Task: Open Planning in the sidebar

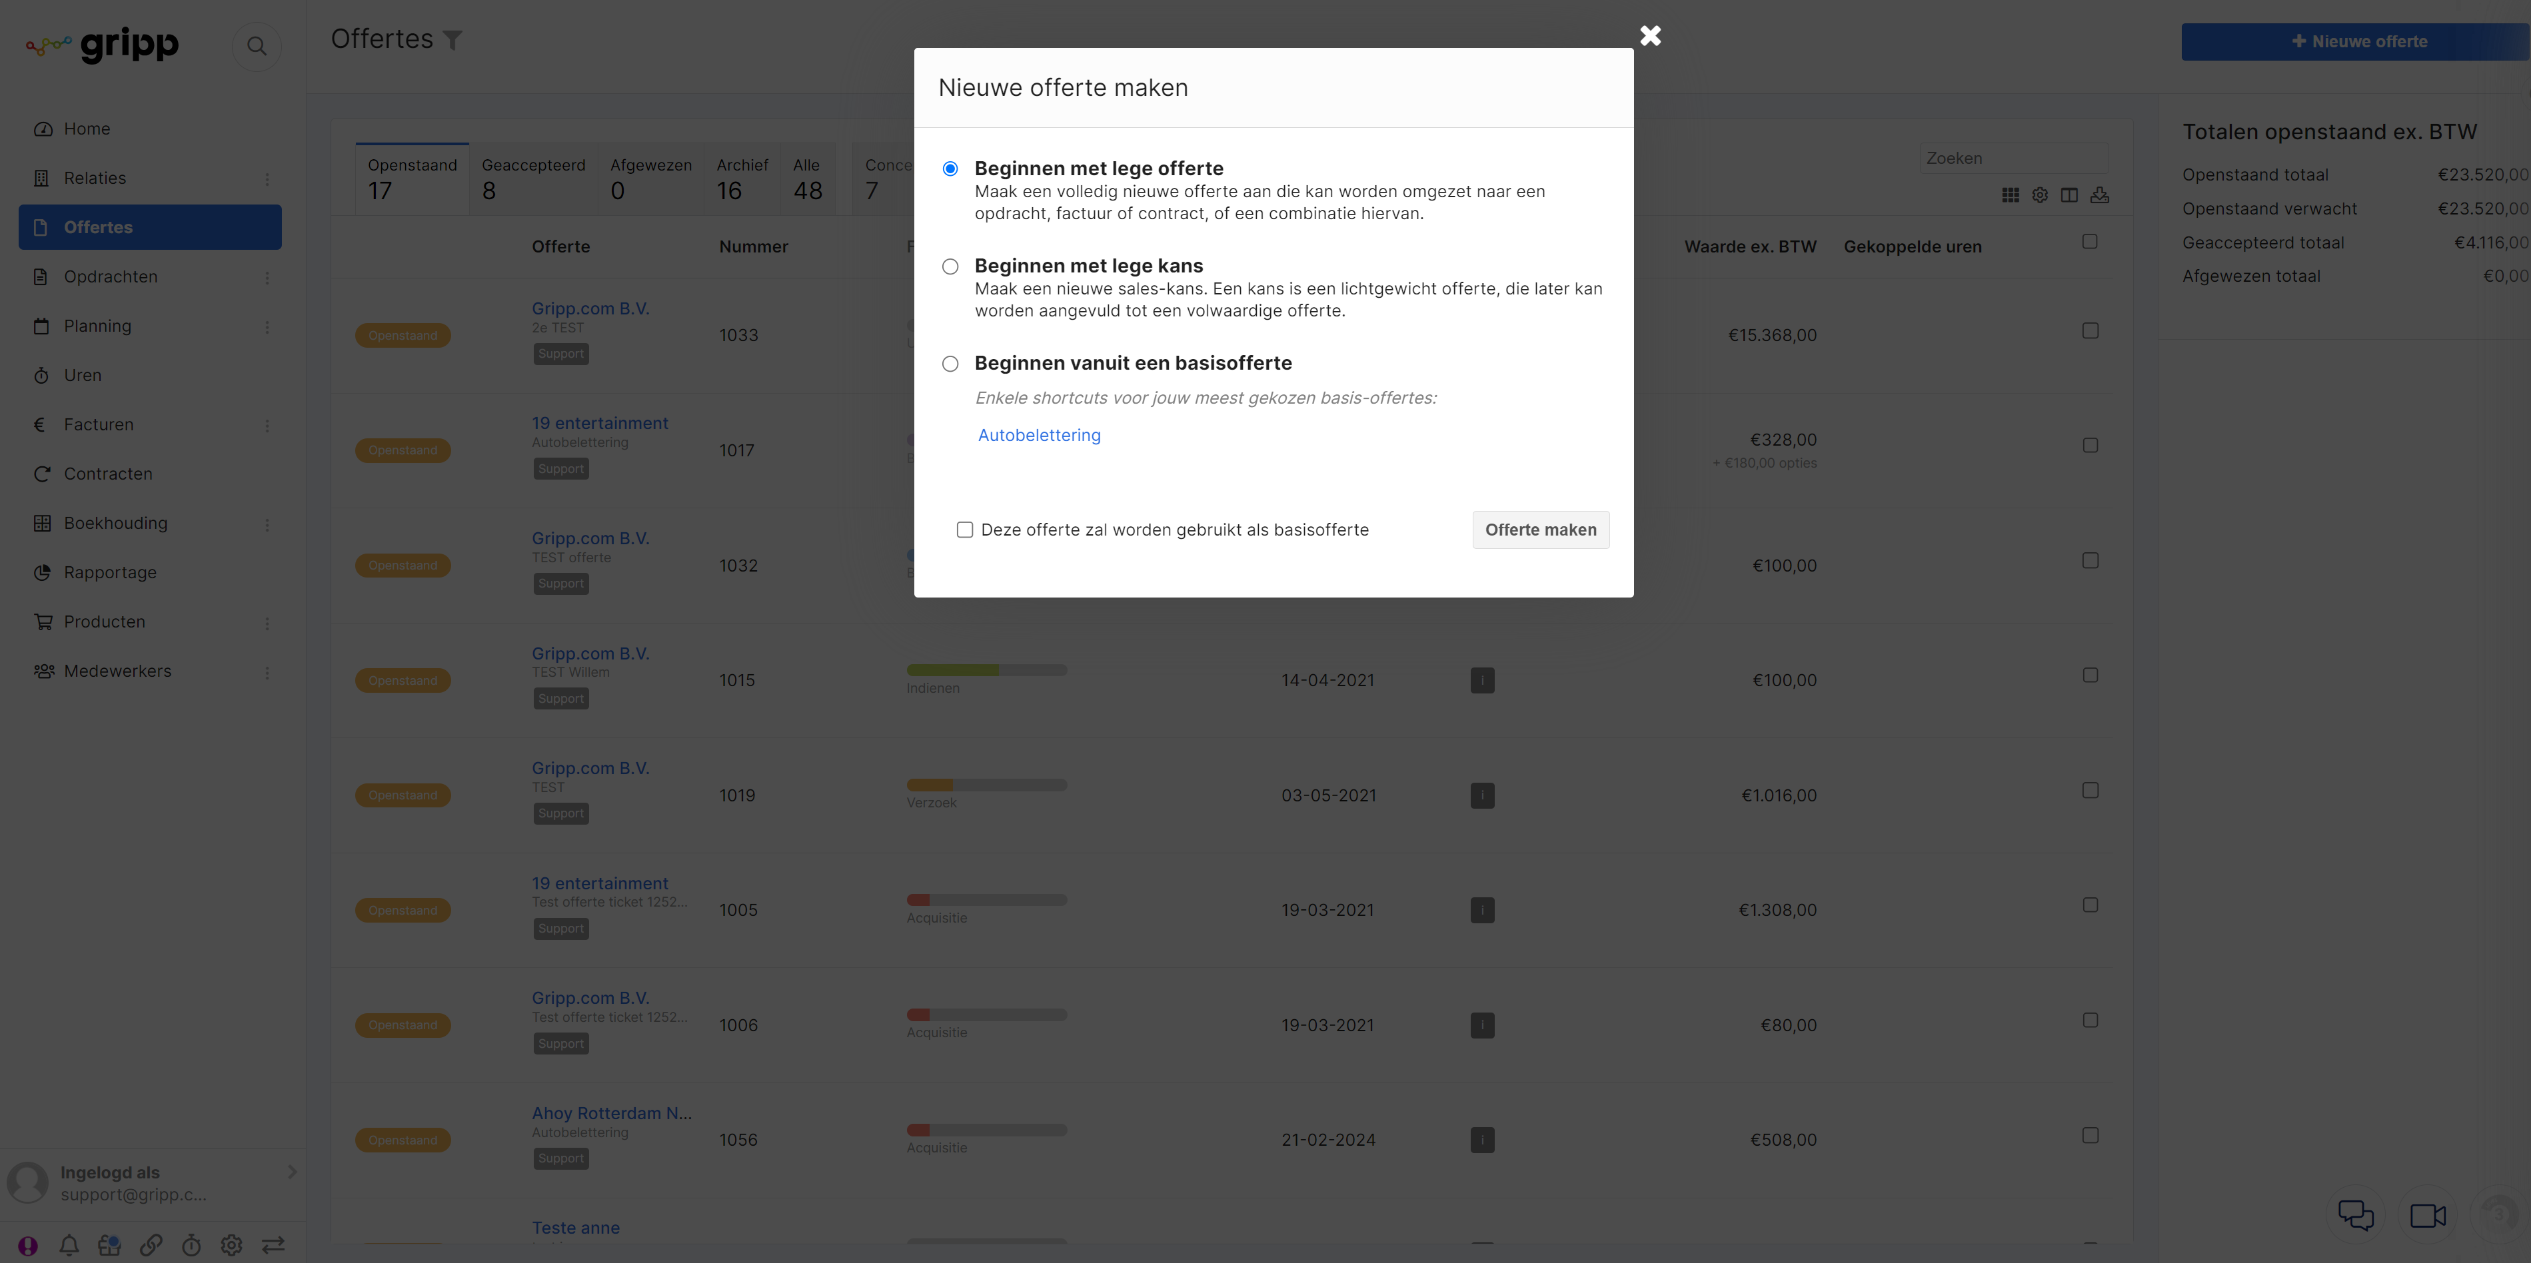Action: [x=97, y=326]
